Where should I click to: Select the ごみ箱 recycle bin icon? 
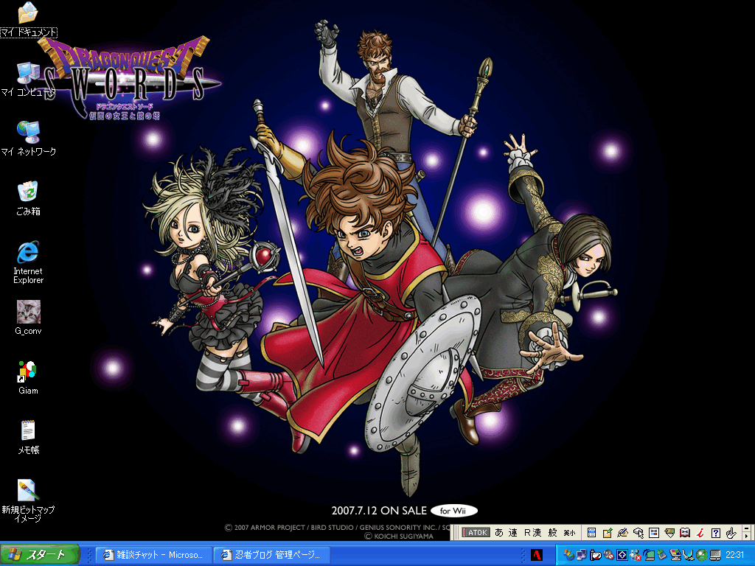[x=28, y=198]
